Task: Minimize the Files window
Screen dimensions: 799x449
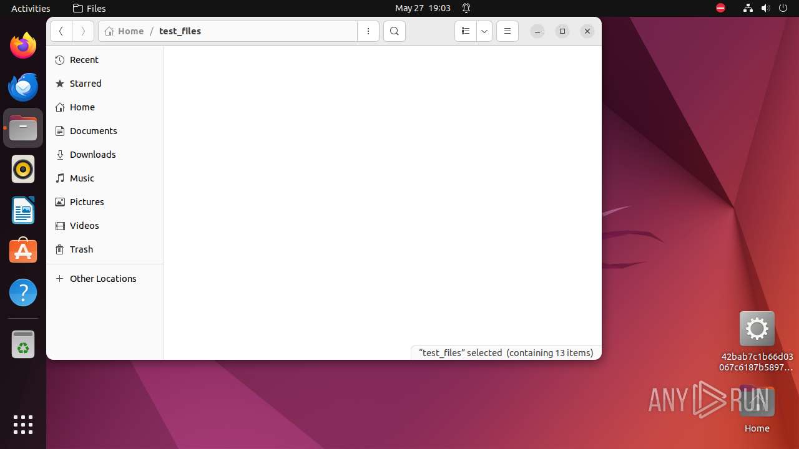Action: tap(537, 31)
